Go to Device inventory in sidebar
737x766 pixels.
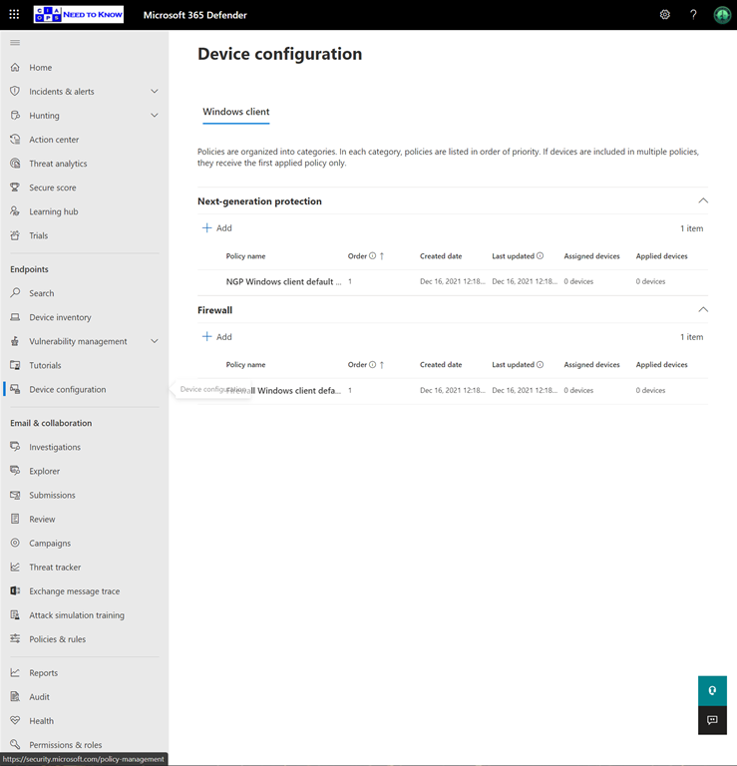coord(60,317)
